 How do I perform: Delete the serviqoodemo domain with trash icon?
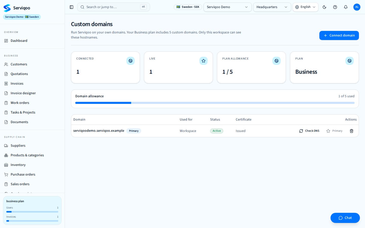click(x=352, y=131)
